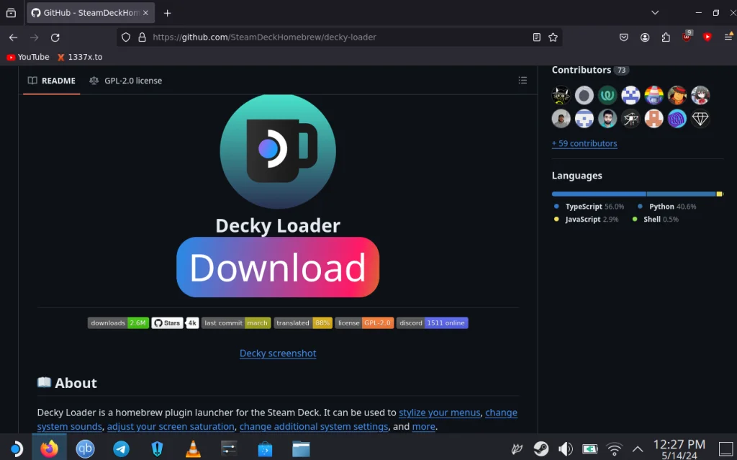
Task: List all tabs with chevron
Action: pos(655,13)
